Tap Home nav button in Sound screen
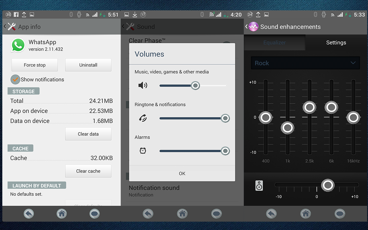 182,214
